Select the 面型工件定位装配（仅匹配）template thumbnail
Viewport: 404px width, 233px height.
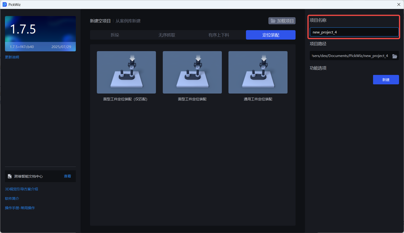126,72
